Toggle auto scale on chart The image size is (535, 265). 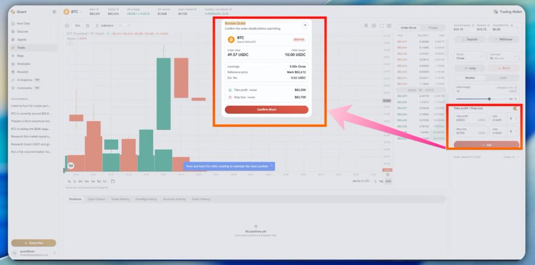(x=388, y=181)
